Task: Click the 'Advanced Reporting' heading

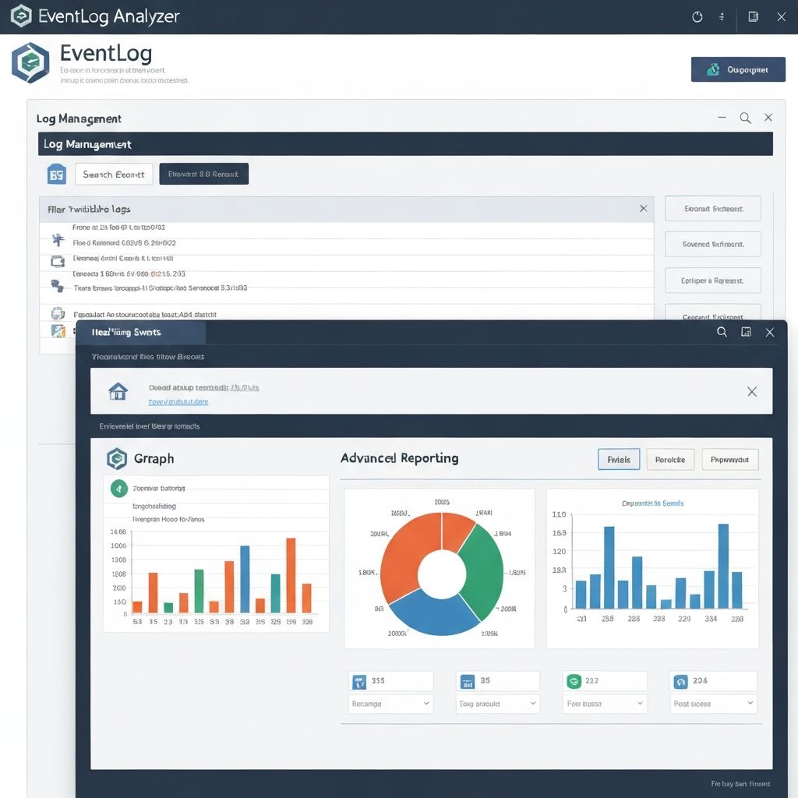Action: [x=400, y=458]
